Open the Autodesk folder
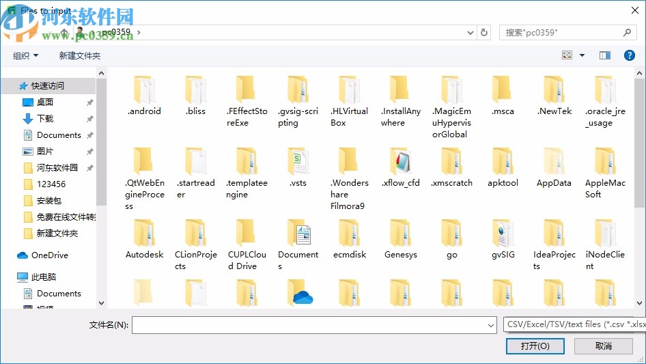Screen dimensions: 646x364 144,239
